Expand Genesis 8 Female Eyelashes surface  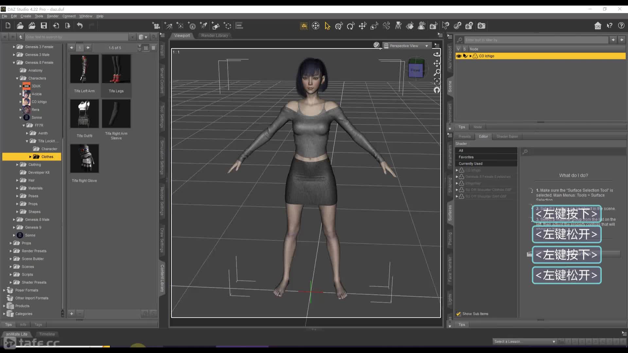coord(457,176)
